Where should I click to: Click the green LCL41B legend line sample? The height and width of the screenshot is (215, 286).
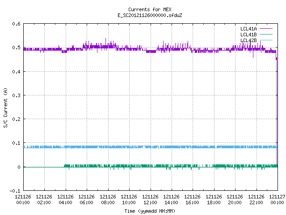[x=266, y=34]
